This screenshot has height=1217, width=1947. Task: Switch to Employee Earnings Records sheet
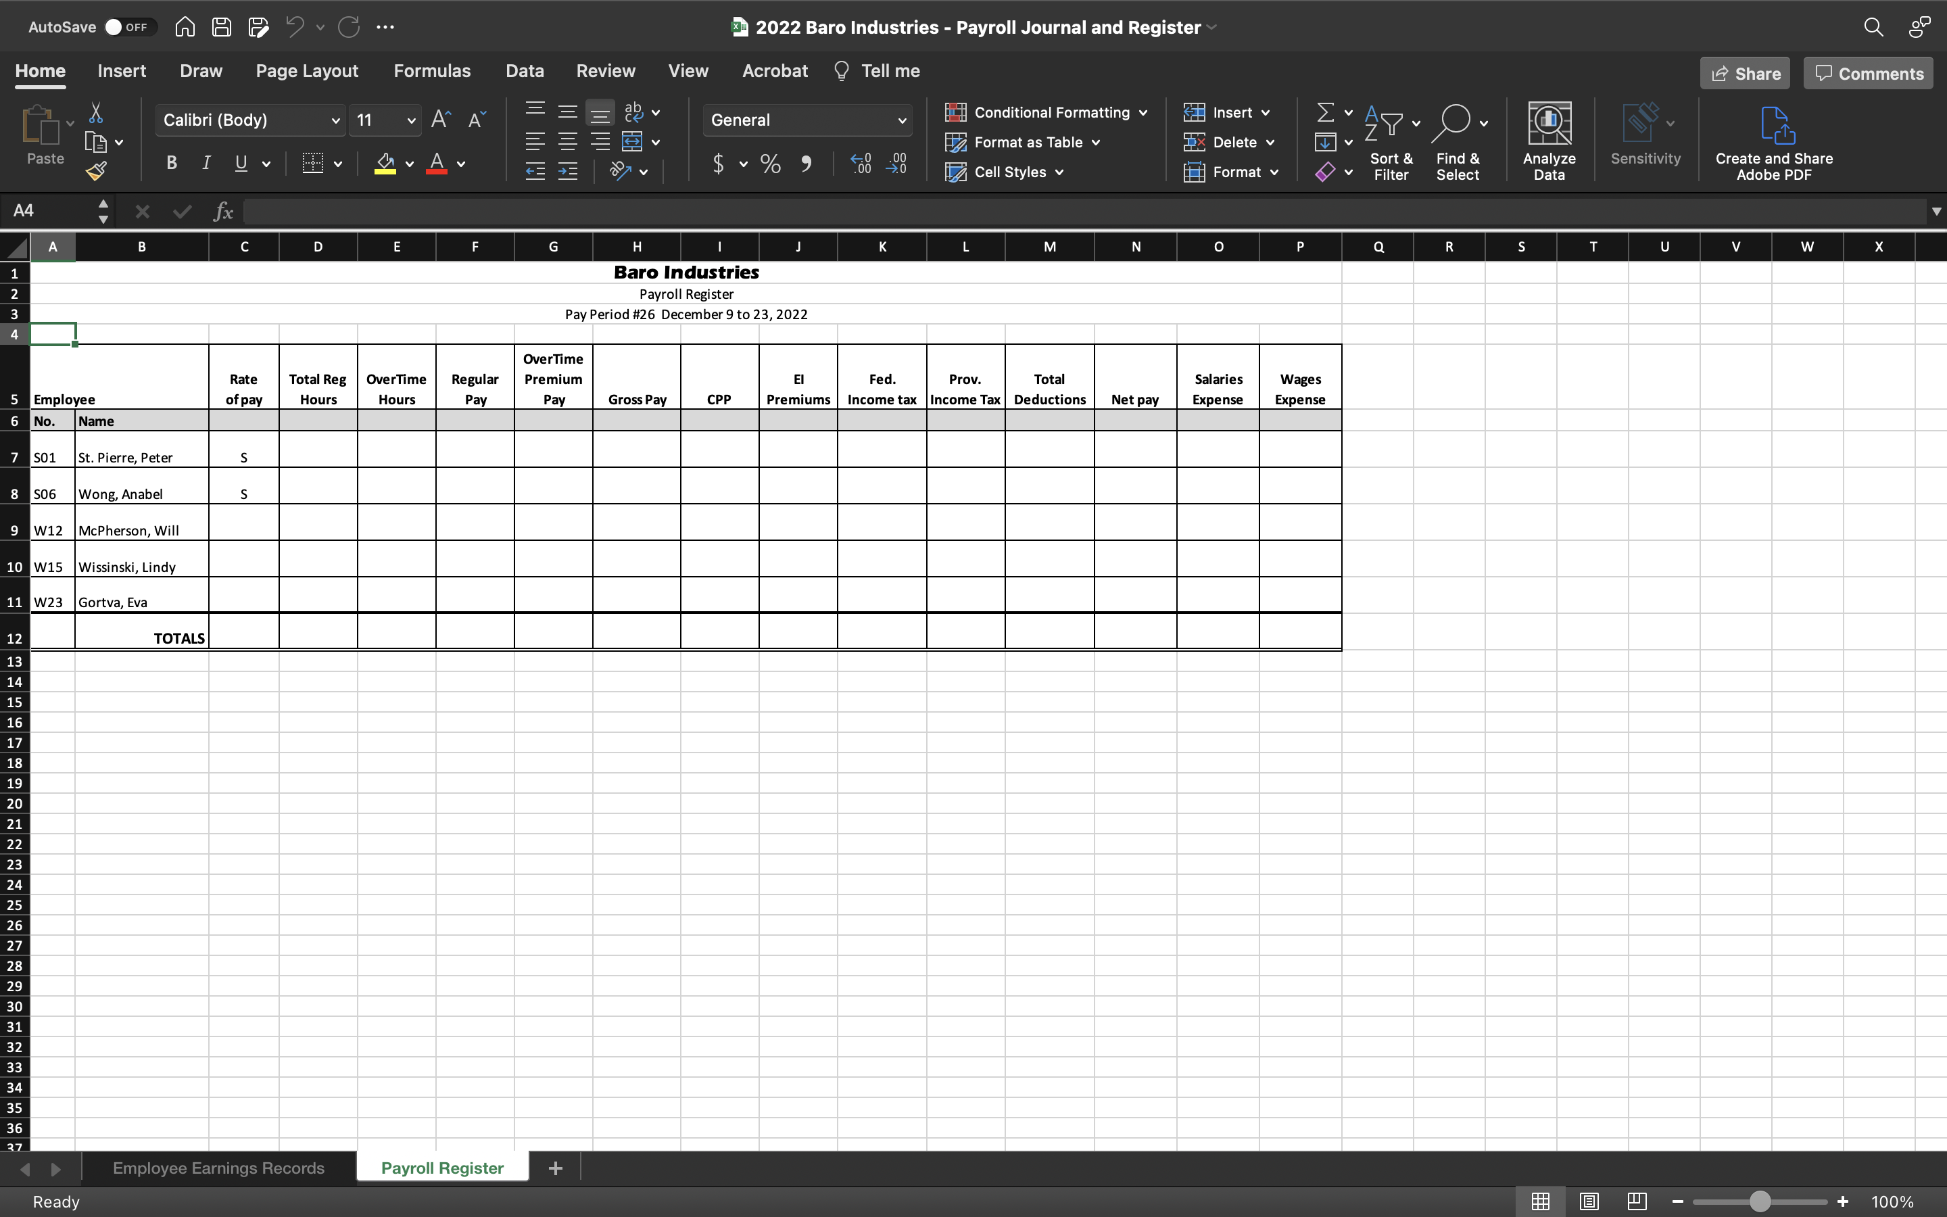pos(218,1168)
